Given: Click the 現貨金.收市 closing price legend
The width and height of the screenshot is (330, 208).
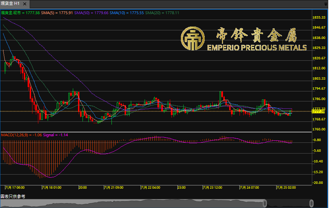Looking at the screenshot, I should tap(20, 13).
